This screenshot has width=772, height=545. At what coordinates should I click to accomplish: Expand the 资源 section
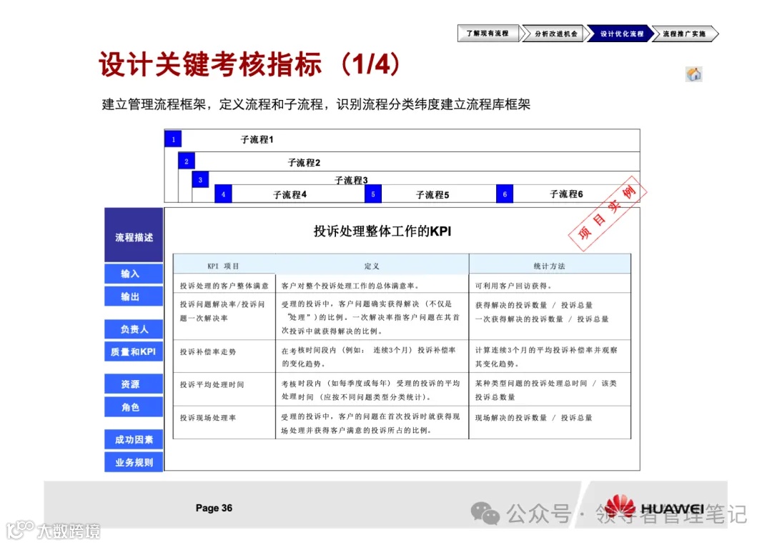[x=133, y=384]
